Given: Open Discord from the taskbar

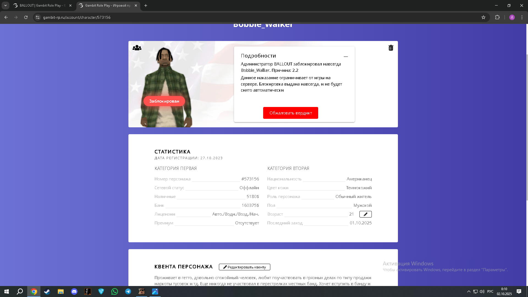Looking at the screenshot, I should [74, 291].
